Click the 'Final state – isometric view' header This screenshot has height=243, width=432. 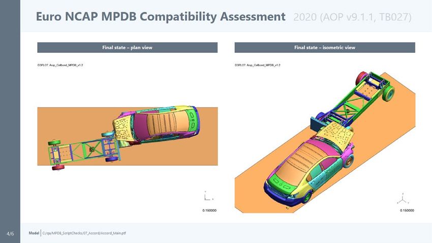(x=325, y=47)
